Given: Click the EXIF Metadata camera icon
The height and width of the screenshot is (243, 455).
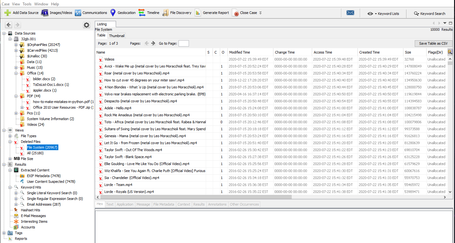Looking at the screenshot, I should [22, 176].
